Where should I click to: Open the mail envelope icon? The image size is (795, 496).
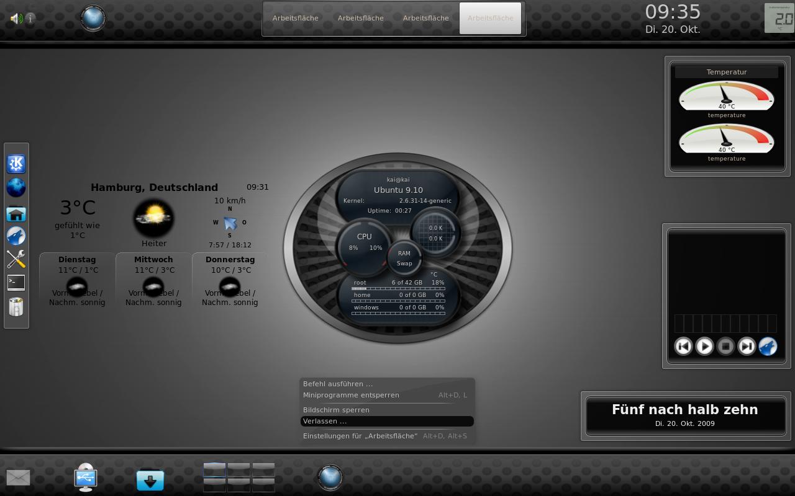(18, 477)
